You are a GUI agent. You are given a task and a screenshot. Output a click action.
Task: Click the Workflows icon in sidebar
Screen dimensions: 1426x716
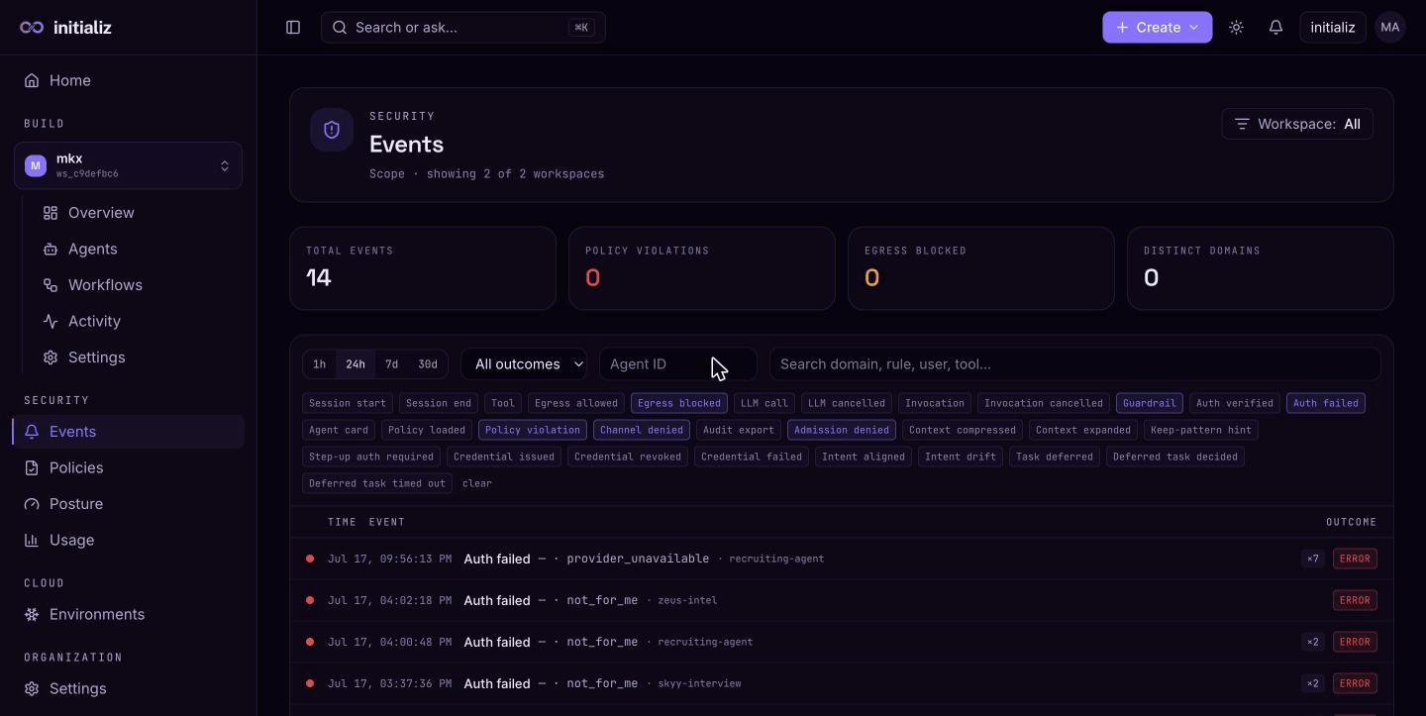51,285
